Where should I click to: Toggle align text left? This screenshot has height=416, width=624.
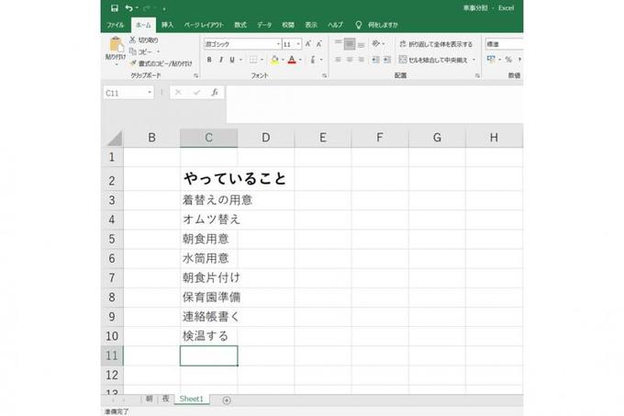click(338, 60)
